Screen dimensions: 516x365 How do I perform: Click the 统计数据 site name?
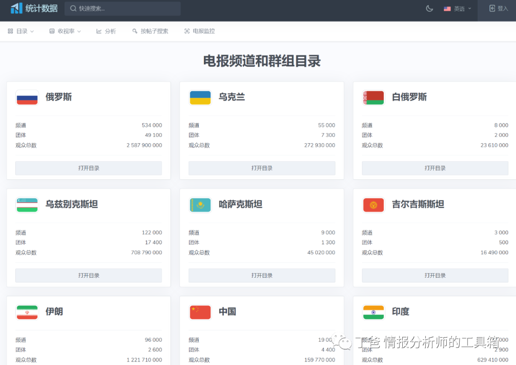click(42, 8)
